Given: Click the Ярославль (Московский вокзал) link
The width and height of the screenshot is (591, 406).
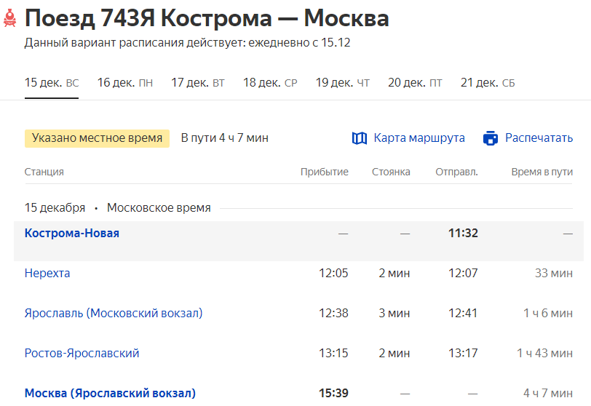Looking at the screenshot, I should click(x=114, y=314).
